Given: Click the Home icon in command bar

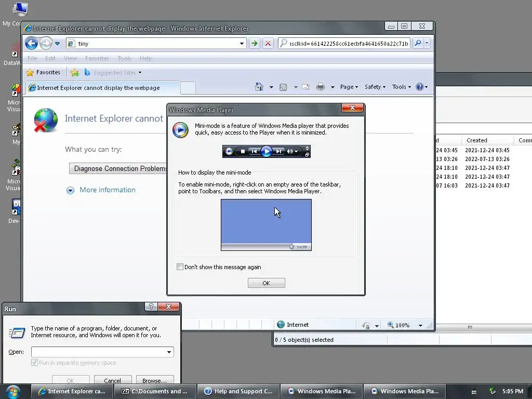Looking at the screenshot, I should pos(259,87).
